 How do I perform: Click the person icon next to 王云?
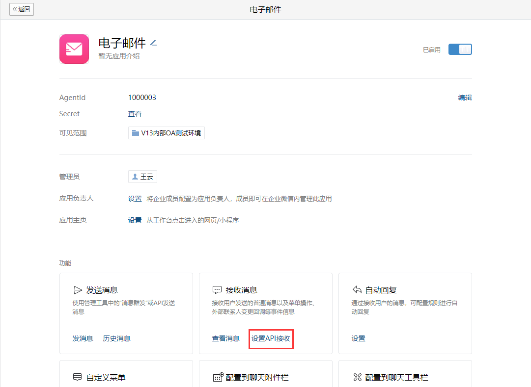pos(135,177)
